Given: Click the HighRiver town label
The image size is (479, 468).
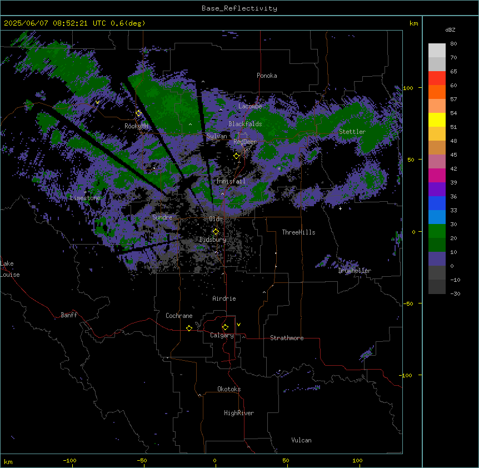Looking at the screenshot, I should (239, 413).
